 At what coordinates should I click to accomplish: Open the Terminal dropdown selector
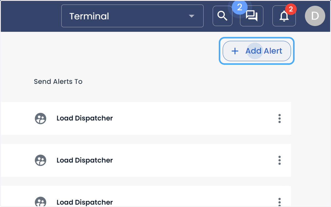(x=132, y=16)
